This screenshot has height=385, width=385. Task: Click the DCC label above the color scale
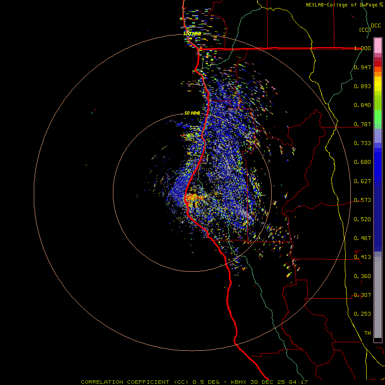pos(376,26)
